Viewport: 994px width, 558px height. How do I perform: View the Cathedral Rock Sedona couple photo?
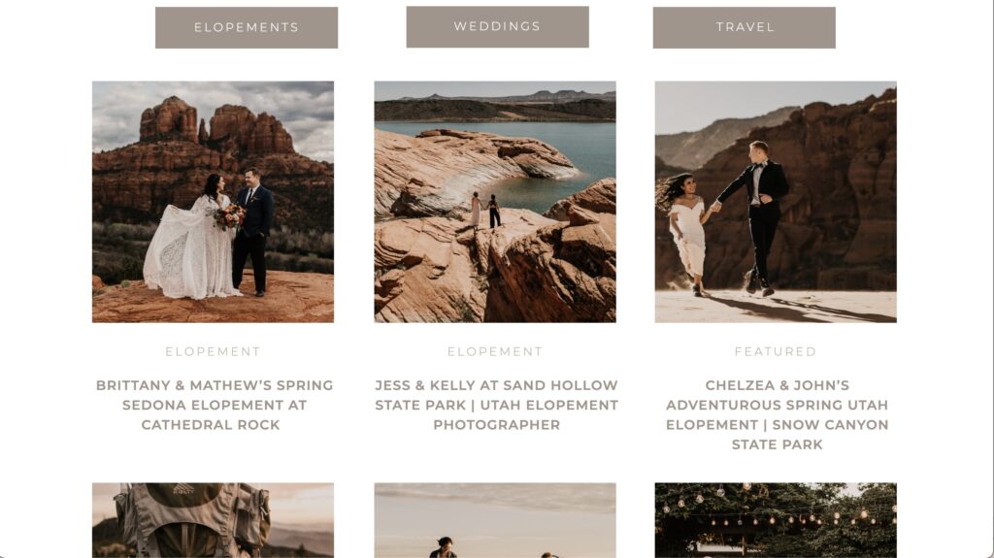coord(213,202)
